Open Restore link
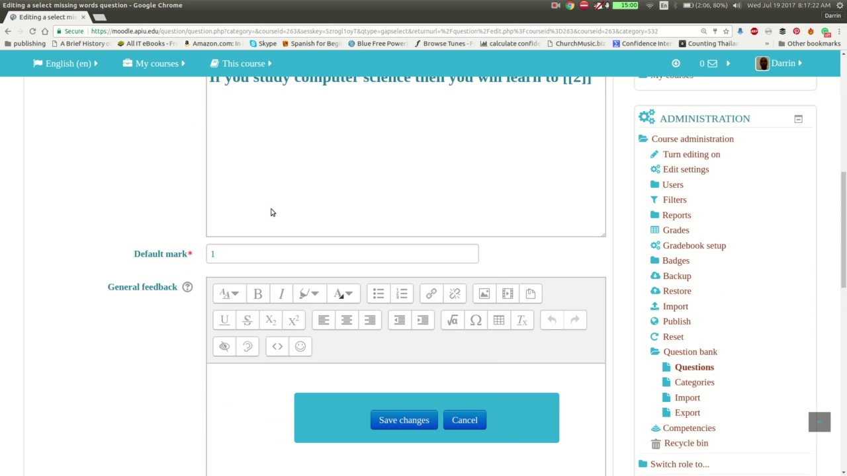 pyautogui.click(x=677, y=291)
